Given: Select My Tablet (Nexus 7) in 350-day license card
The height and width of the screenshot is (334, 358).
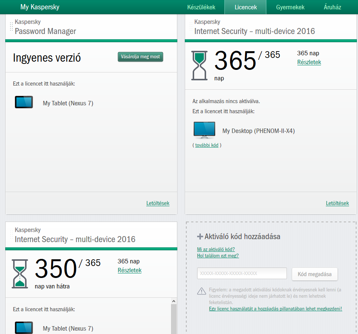Looking at the screenshot, I should [x=68, y=328].
